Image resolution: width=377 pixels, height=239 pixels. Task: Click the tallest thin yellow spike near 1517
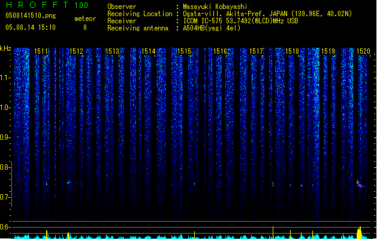(x=273, y=232)
